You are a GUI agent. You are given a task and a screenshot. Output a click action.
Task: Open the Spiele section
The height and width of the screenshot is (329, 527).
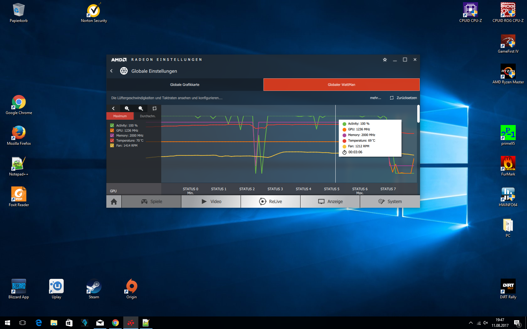click(152, 201)
